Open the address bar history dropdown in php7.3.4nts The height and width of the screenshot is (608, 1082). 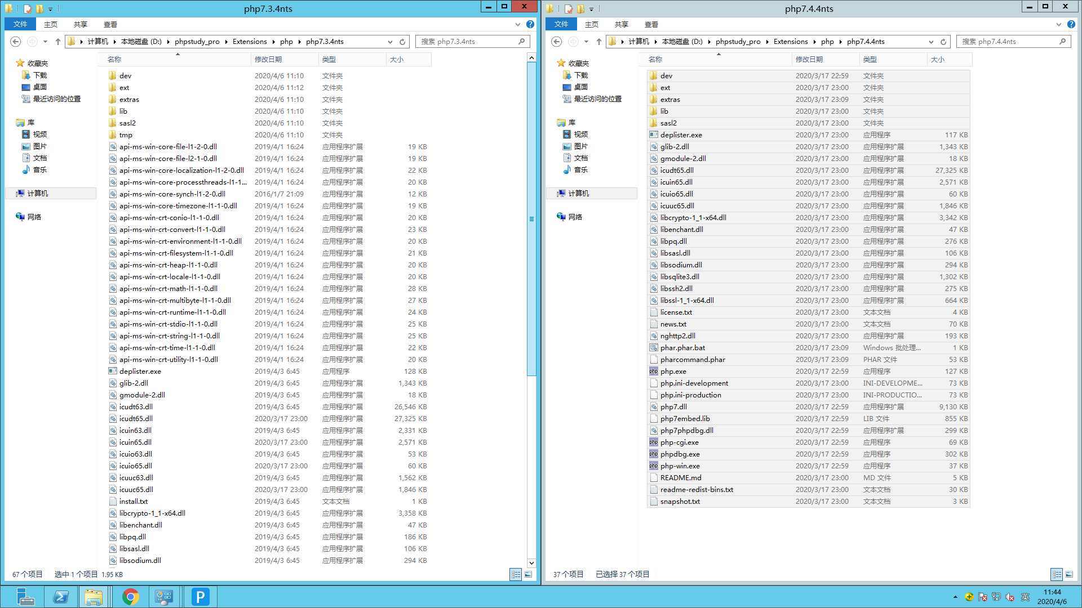click(390, 41)
